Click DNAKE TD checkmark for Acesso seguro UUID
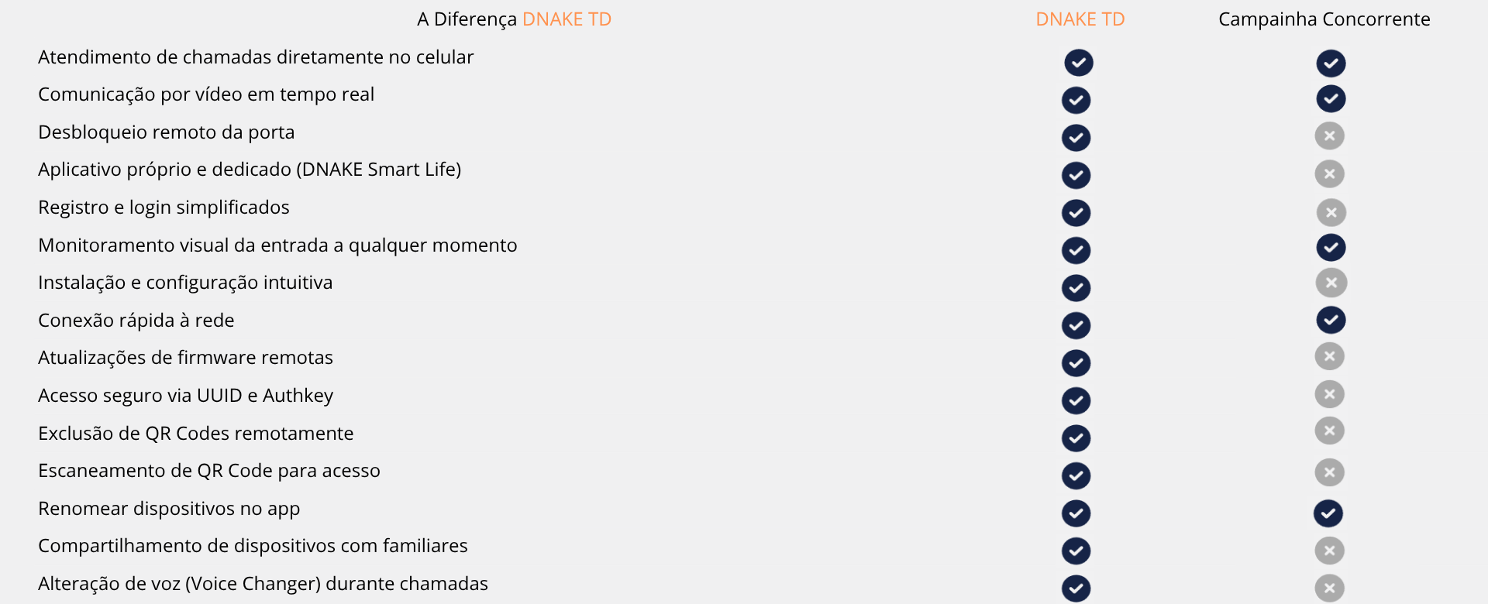 click(1076, 401)
